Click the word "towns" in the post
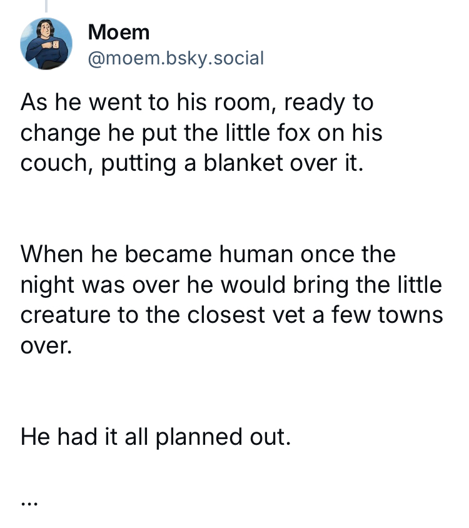469x528 pixels. tap(410, 315)
